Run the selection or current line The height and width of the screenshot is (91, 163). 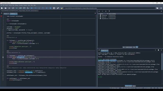coord(28,8)
